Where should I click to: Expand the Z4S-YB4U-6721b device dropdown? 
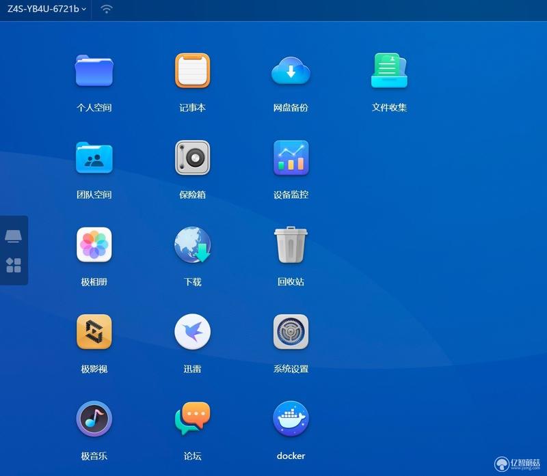46,9
